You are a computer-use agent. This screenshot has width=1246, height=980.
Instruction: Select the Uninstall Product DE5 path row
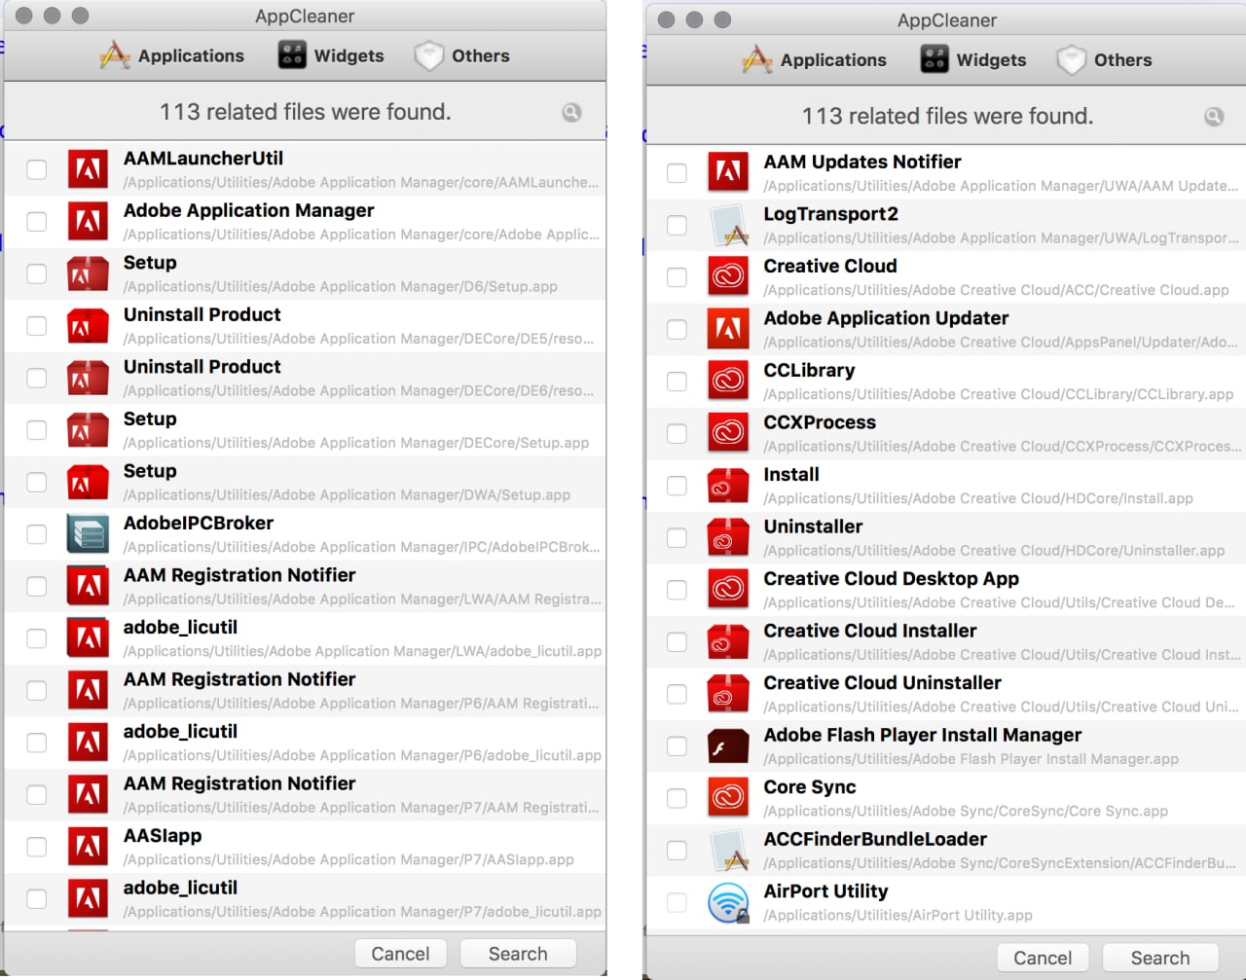point(305,326)
